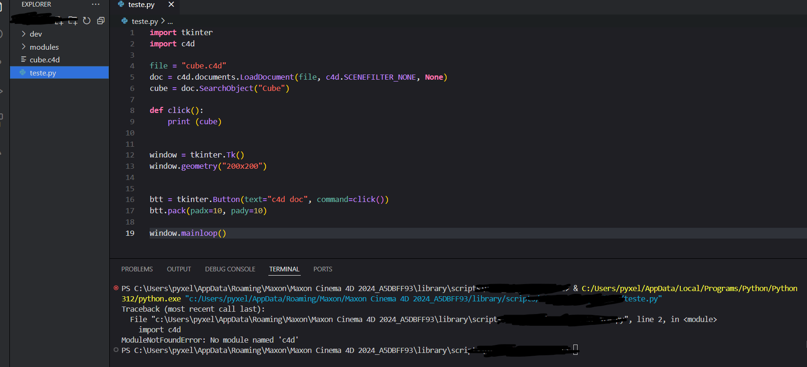The width and height of the screenshot is (807, 367).
Task: Select the dev folder row
Action: tap(60, 34)
